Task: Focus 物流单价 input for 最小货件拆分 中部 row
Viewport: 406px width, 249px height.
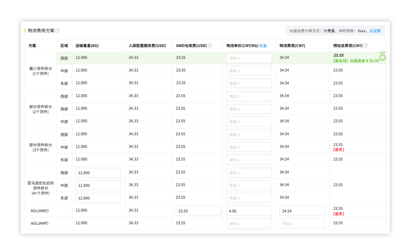Action: click(x=249, y=71)
